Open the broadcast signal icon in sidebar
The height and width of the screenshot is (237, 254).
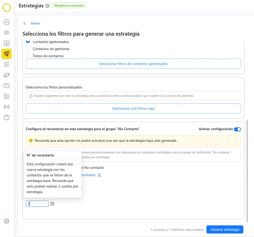[6, 107]
